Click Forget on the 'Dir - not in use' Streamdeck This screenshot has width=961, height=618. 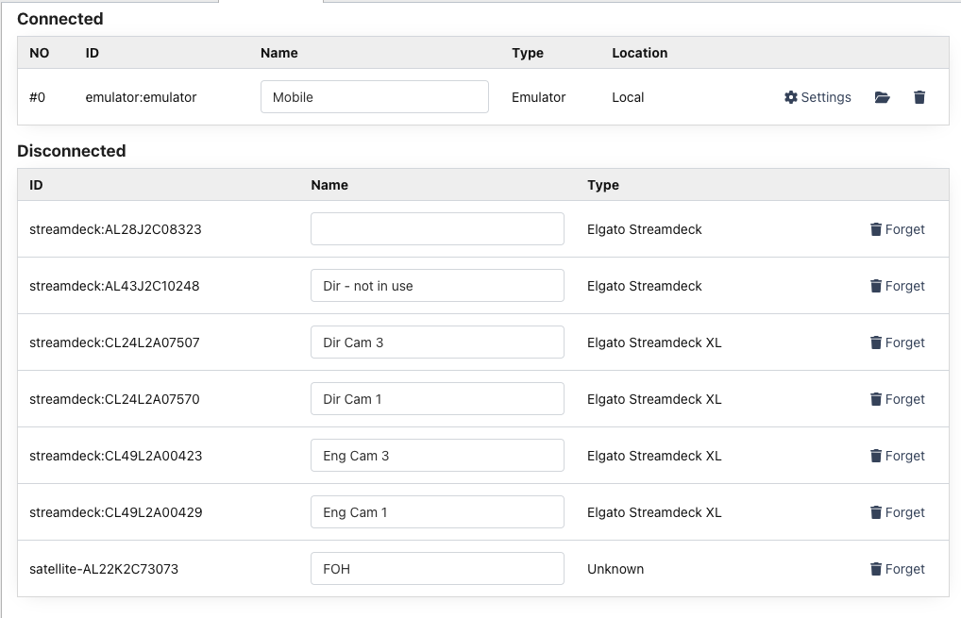pyautogui.click(x=897, y=286)
